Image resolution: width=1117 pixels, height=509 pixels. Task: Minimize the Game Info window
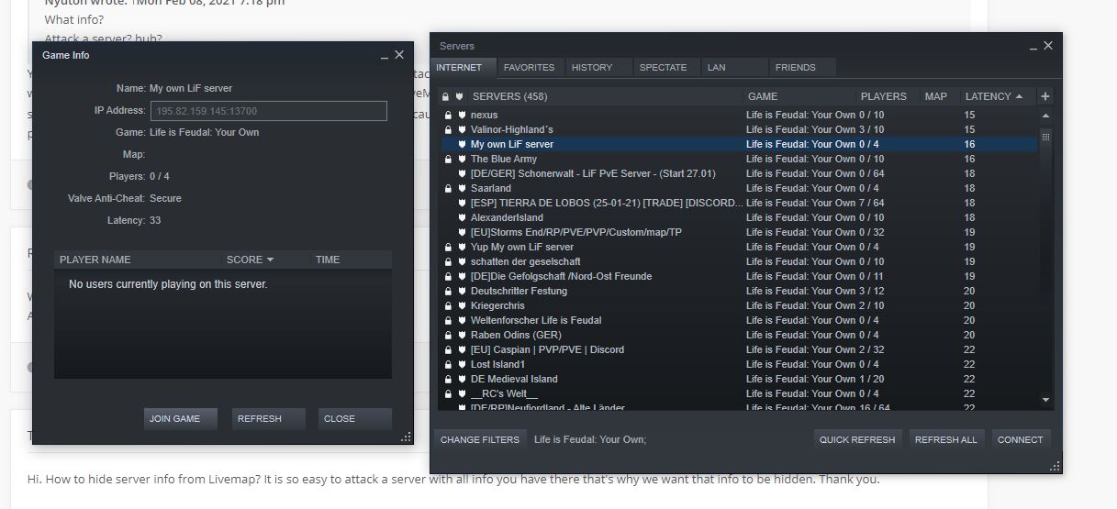tap(385, 56)
